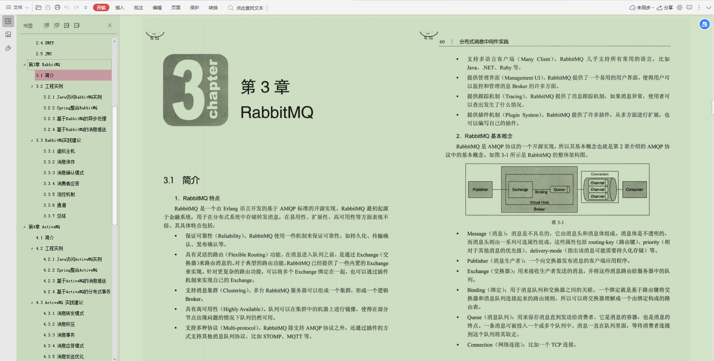Collapse the 3.3 RabbitMQ实践建议 tree node
The width and height of the screenshot is (714, 361).
point(32,140)
